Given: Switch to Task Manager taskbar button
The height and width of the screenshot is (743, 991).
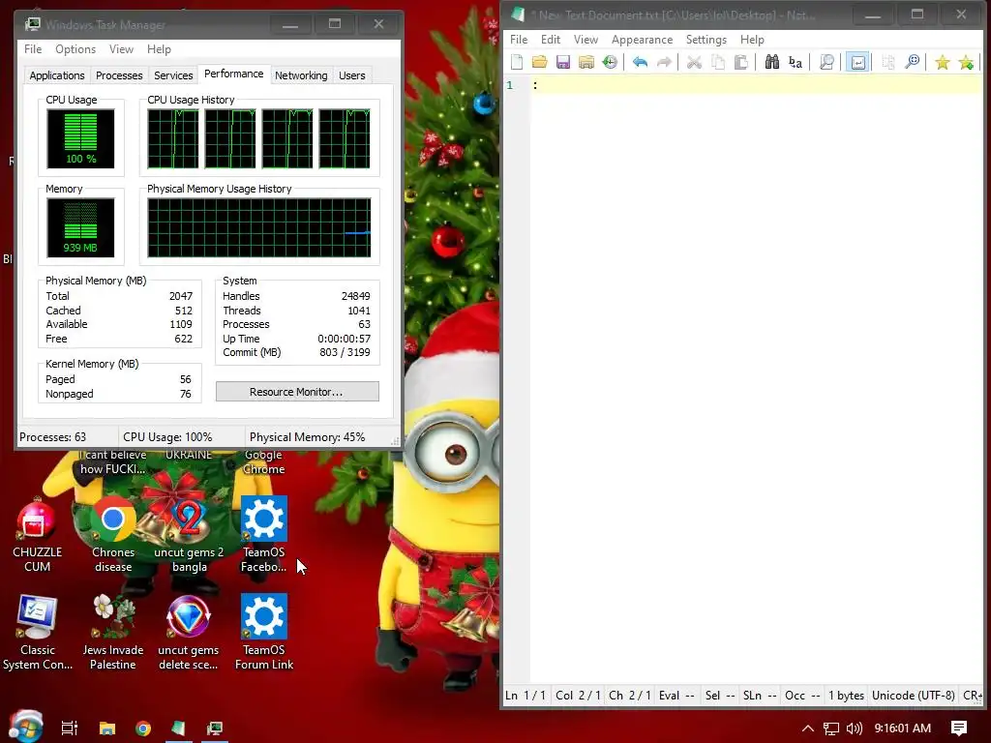Looking at the screenshot, I should pos(215,728).
